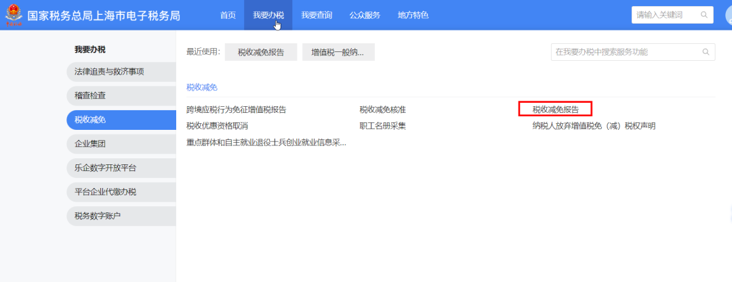
Task: Click the service search magnifier icon
Action: click(x=706, y=52)
